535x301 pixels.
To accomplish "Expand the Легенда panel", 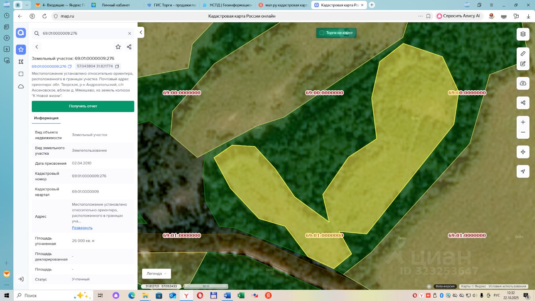I will tap(156, 274).
